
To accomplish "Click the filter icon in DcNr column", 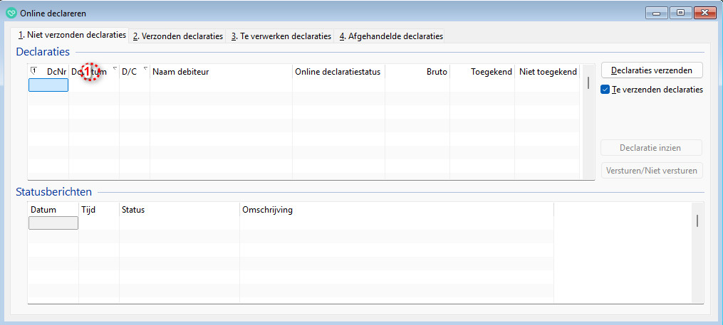I will pos(34,70).
